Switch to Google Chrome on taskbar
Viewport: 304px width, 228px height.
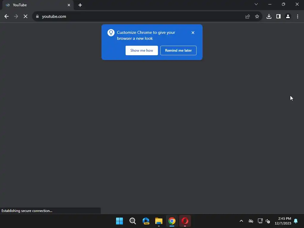click(172, 221)
